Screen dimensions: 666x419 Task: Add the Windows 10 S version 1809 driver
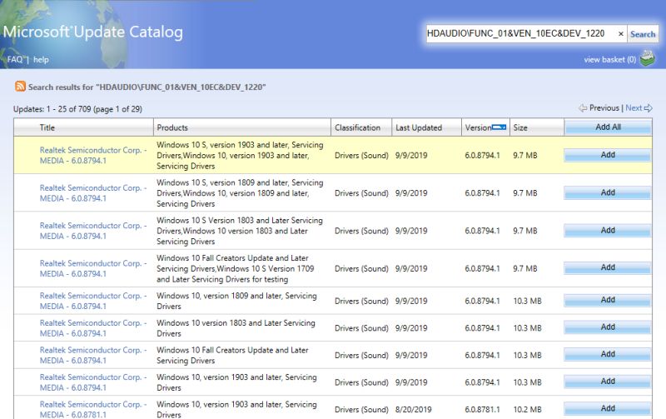tap(608, 193)
